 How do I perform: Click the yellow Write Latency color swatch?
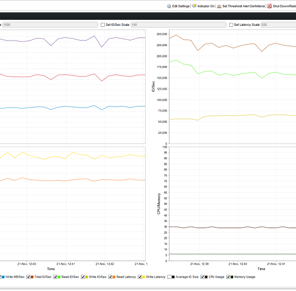coord(144,277)
